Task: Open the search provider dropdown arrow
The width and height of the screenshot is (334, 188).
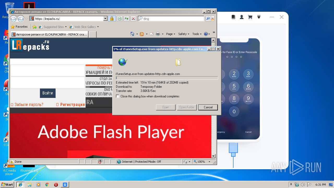Action: point(213,19)
